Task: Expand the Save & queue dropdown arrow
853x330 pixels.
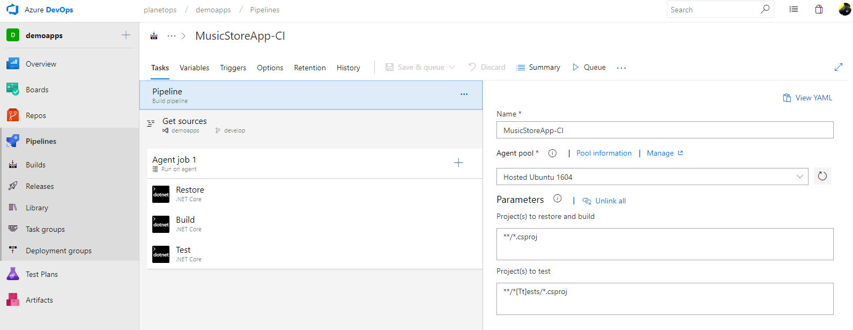Action: pyautogui.click(x=452, y=67)
